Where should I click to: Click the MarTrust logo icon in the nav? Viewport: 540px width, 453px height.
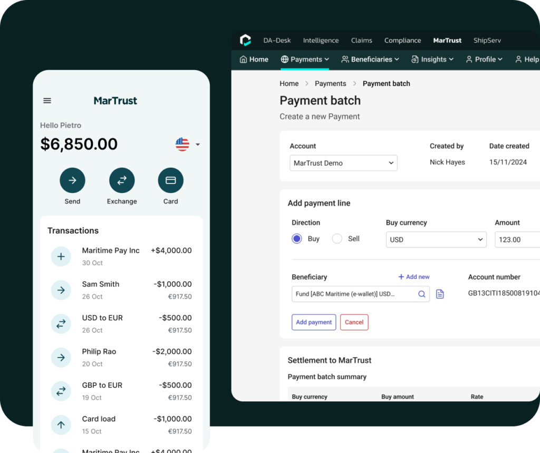pos(245,40)
